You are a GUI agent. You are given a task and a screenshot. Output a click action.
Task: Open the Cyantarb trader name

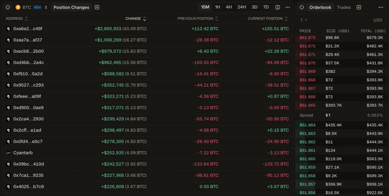(x=23, y=153)
